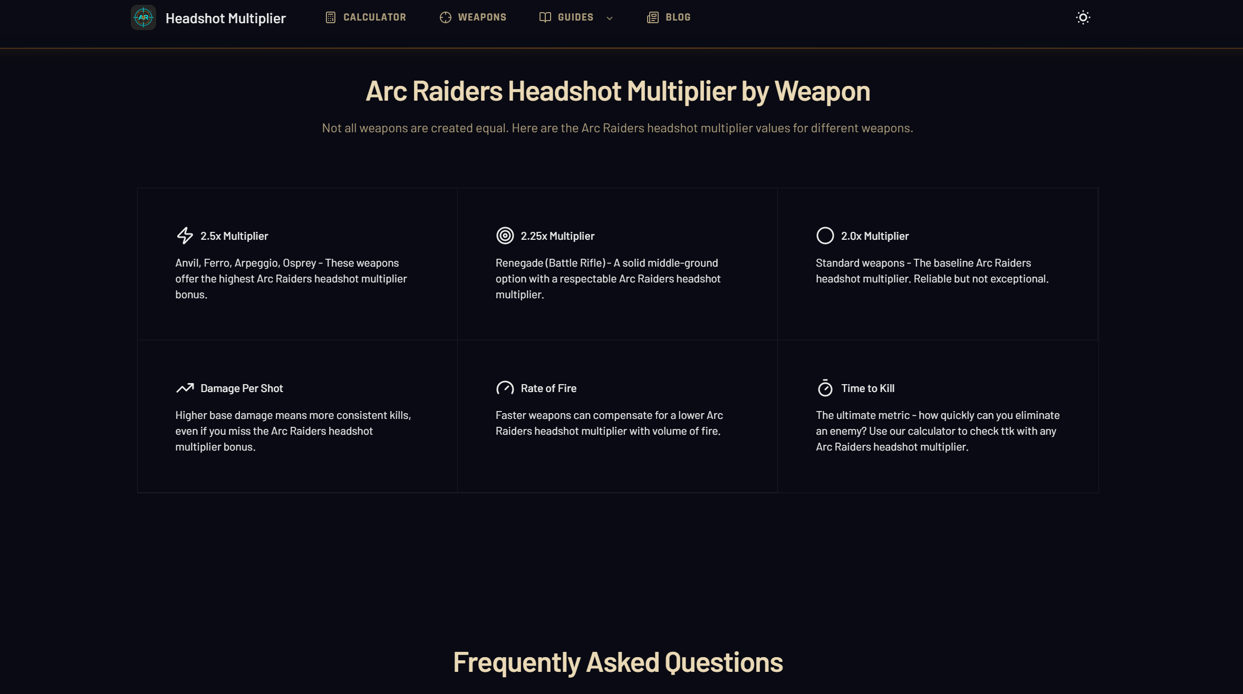The width and height of the screenshot is (1243, 694).
Task: Click the target icon for 2.25x Multiplier
Action: point(505,236)
